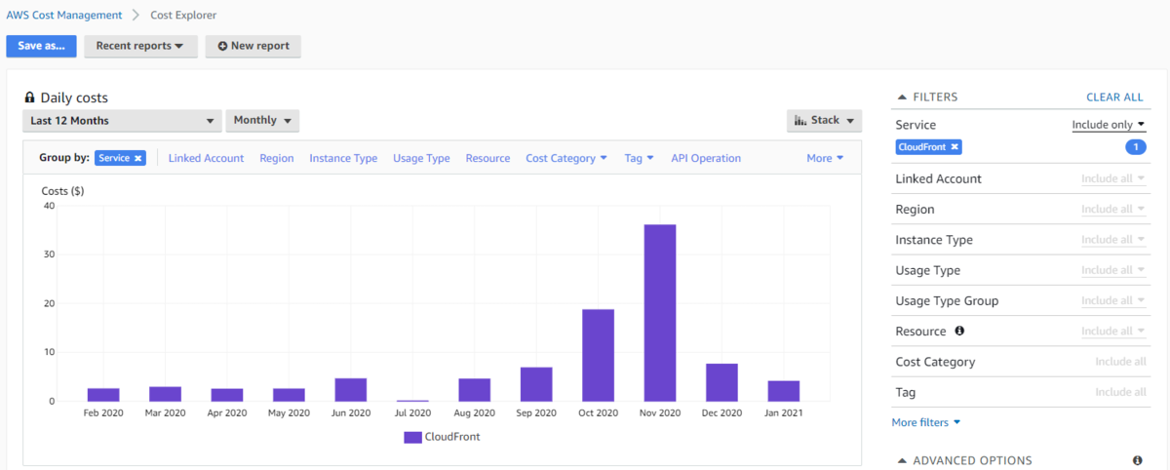Expand More filters
This screenshot has height=470, width=1170.
[x=926, y=422]
